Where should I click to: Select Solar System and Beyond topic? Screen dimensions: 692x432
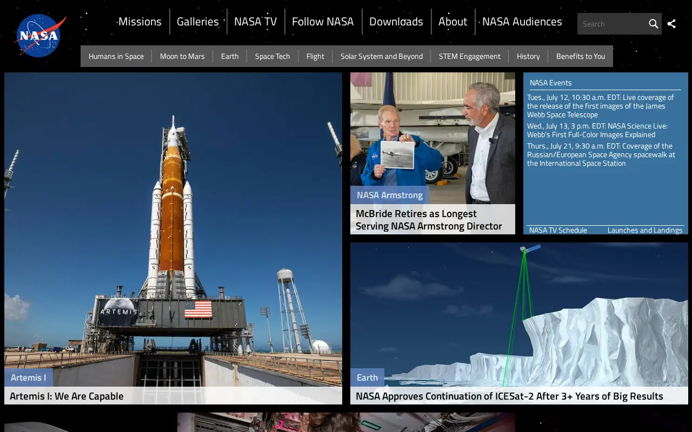pos(382,56)
